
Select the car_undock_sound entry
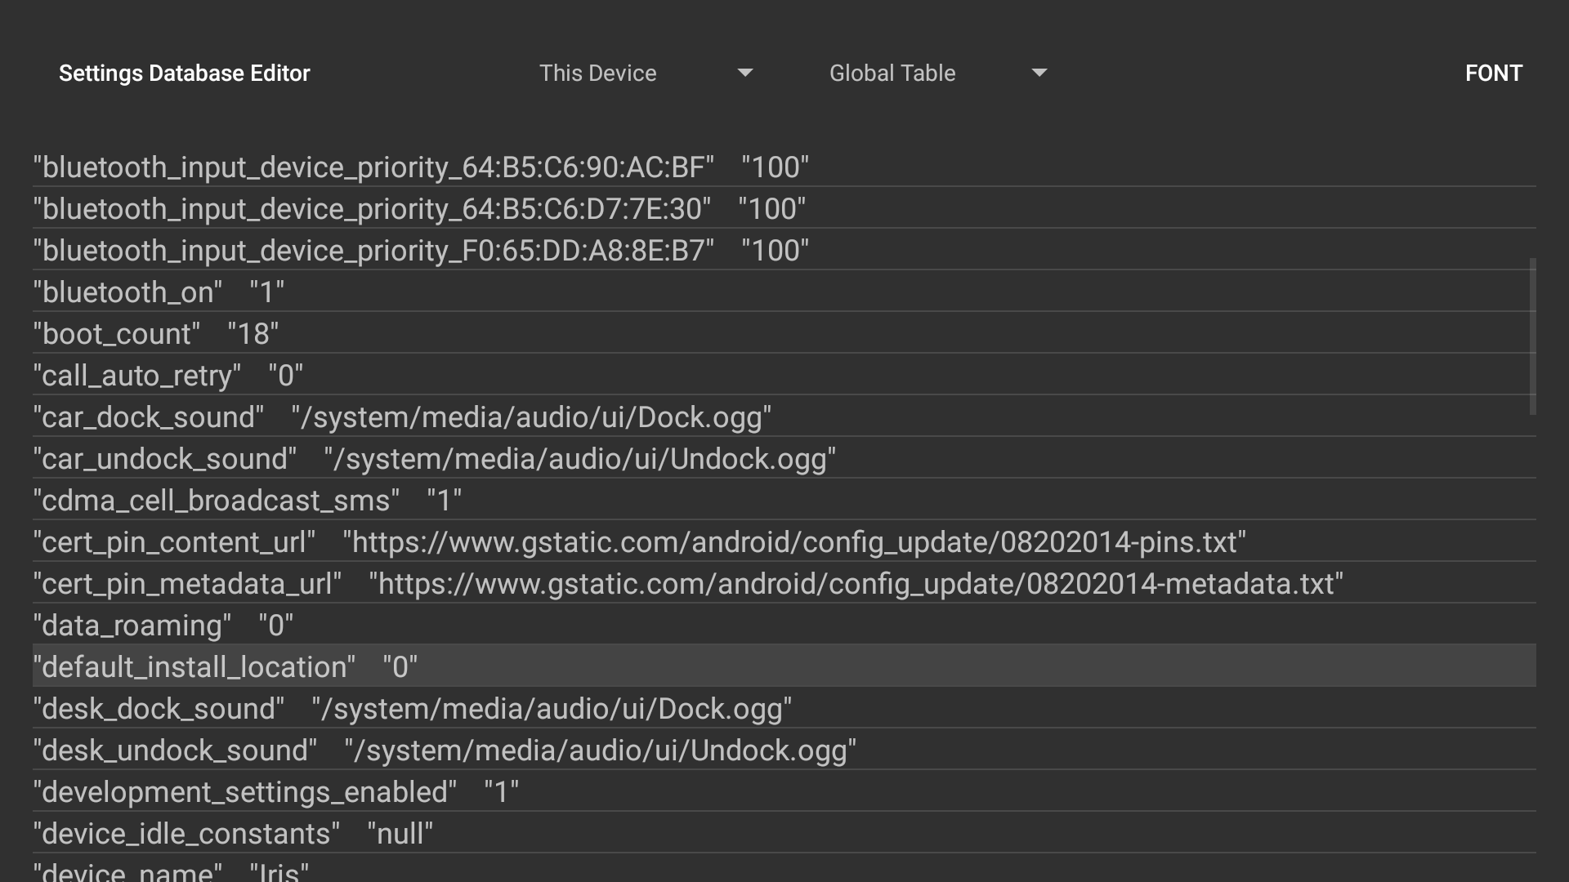coord(434,458)
